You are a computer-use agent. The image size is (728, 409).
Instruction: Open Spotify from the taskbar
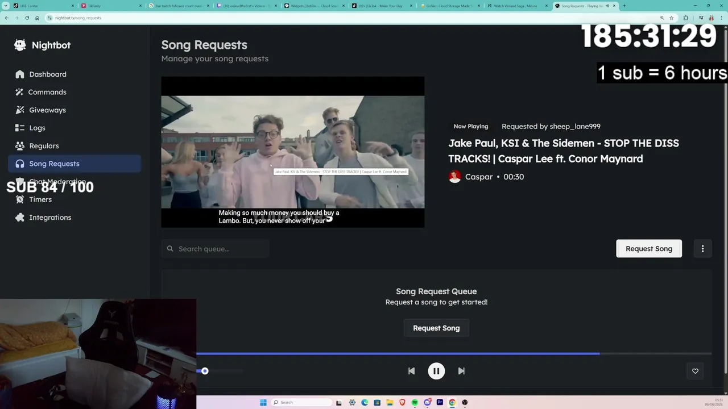click(415, 402)
